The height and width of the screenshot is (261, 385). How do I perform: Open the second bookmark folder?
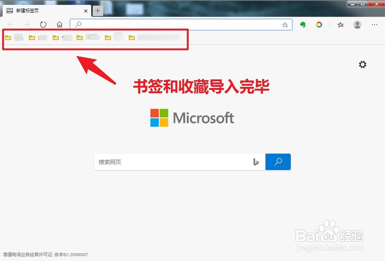click(x=38, y=38)
